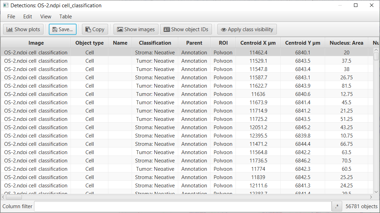Screen dimensions: 380x213
Task: Click the Save floppy disk button
Action: [63, 29]
